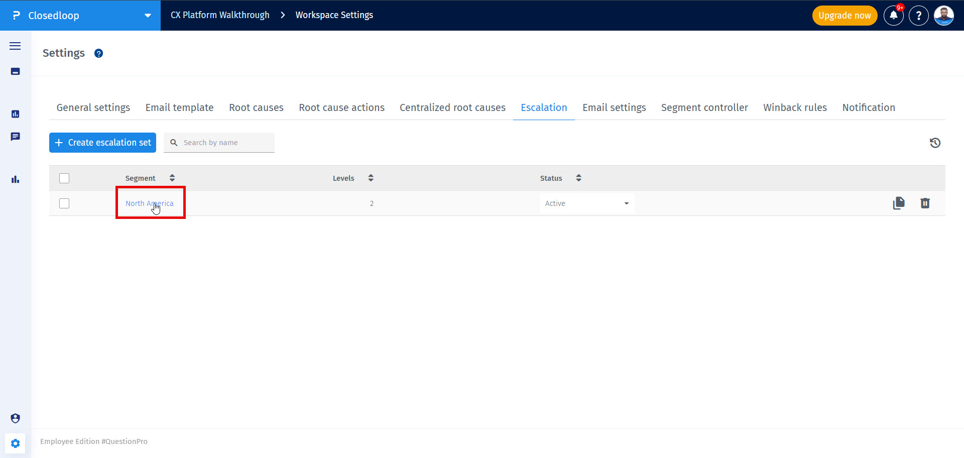Click inside the Search by name field
964x458 pixels.
pyautogui.click(x=219, y=143)
